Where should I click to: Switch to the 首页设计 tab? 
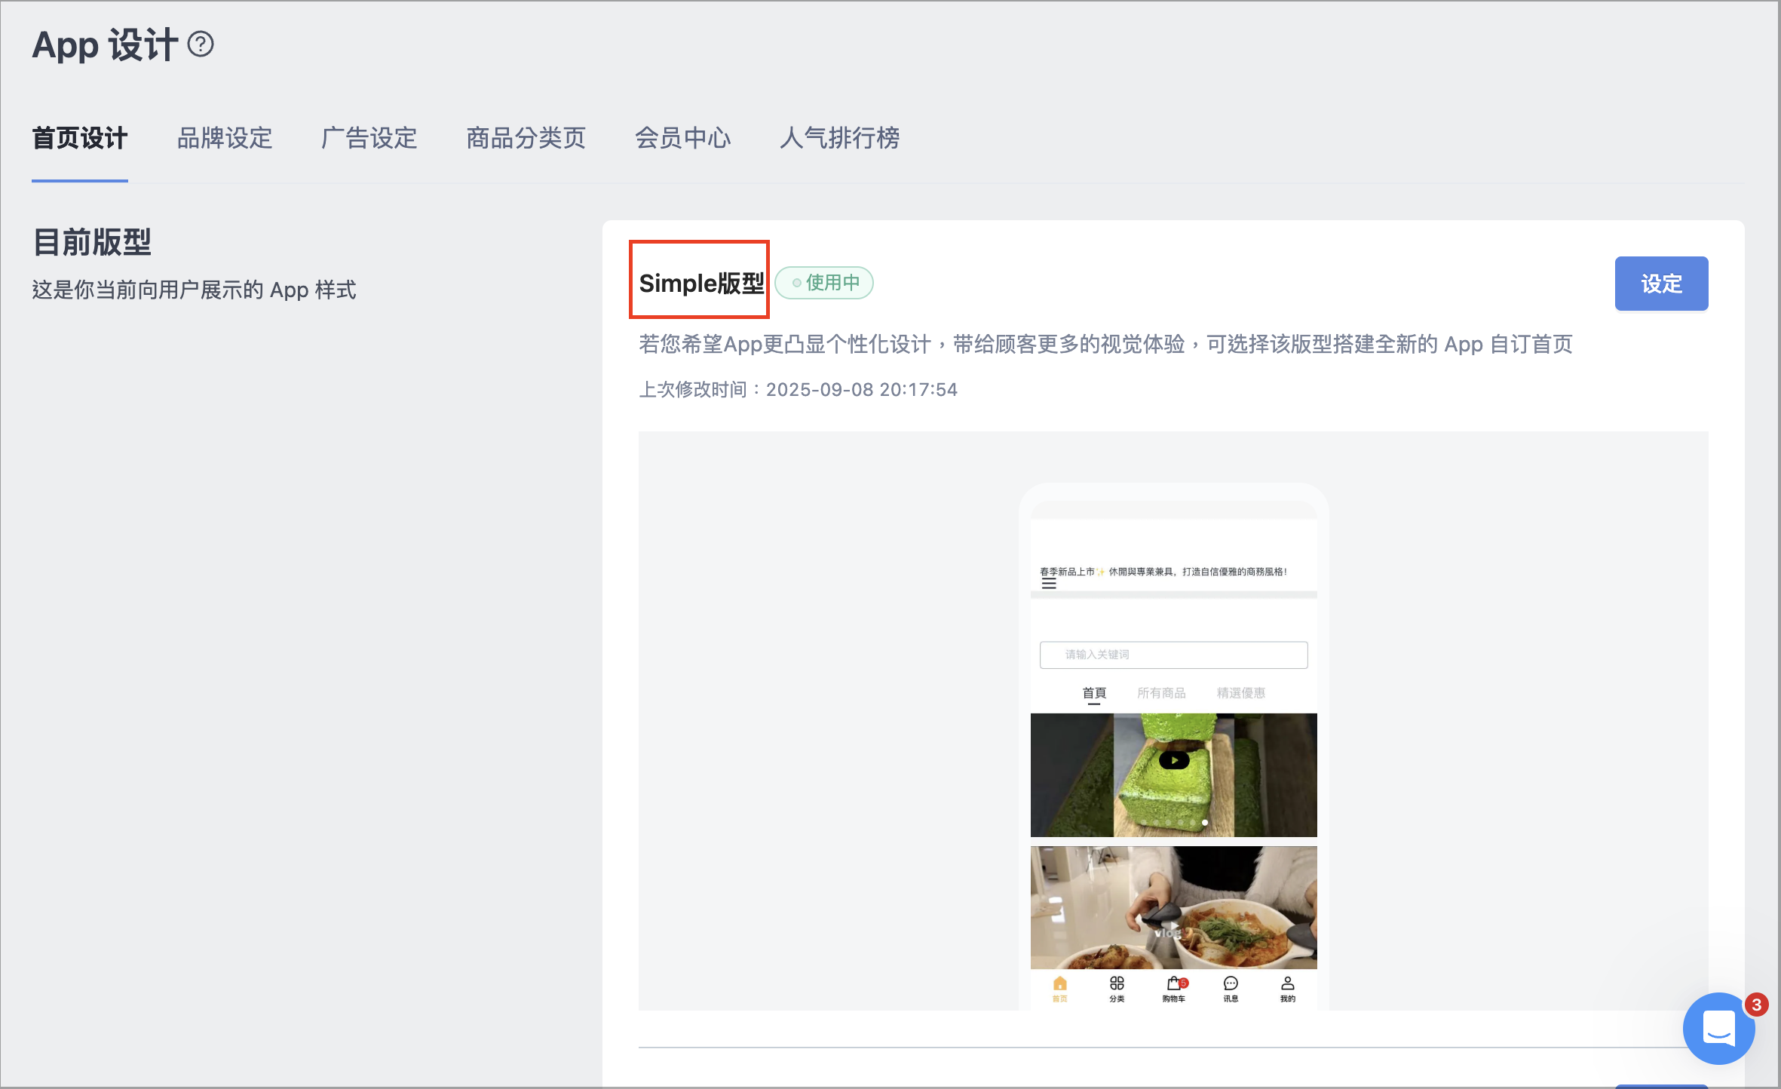click(x=80, y=138)
